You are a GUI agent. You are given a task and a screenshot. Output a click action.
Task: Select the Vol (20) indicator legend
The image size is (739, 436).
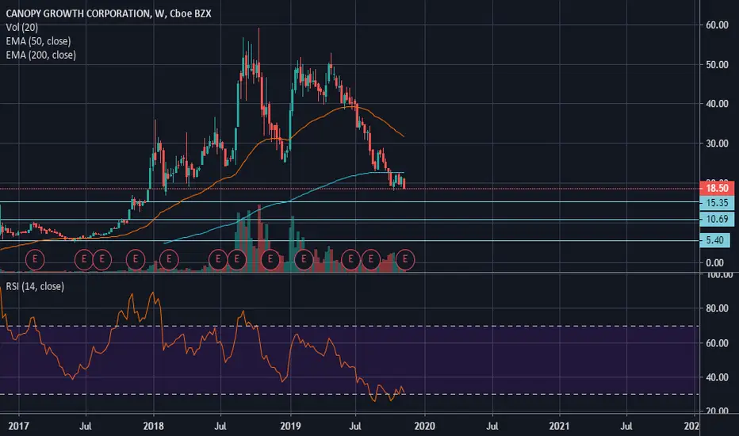(21, 27)
